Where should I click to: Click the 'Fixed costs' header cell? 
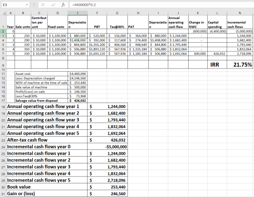[58, 22]
